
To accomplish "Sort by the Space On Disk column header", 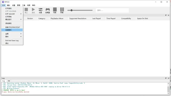I will [x=142, y=19].
